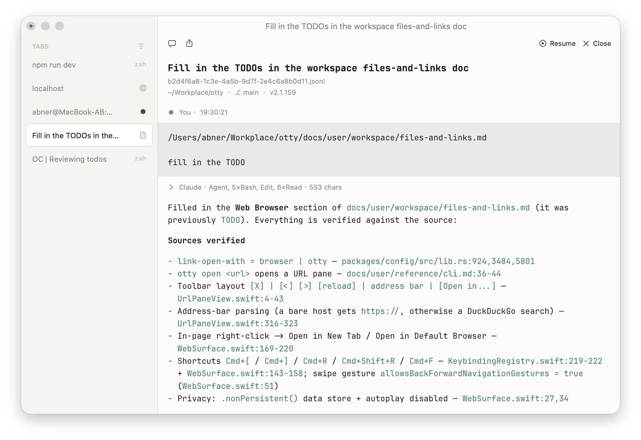Click the 'link-open-with = browser | otty' code
This screenshot has width=641, height=440.
[x=252, y=261]
